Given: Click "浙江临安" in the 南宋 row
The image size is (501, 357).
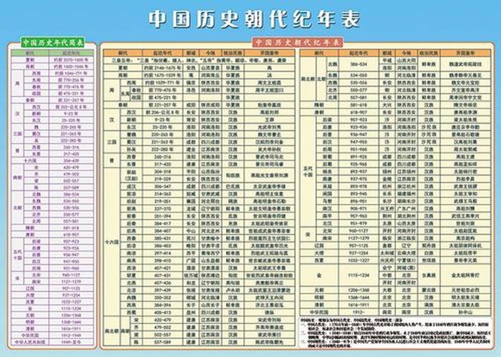Looking at the screenshot, I should [x=407, y=238].
